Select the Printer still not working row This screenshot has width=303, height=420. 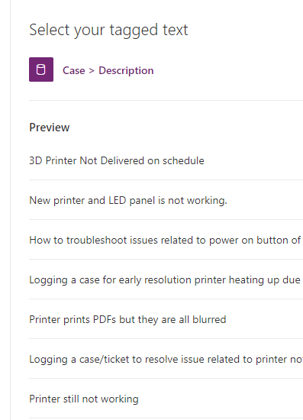point(166,399)
